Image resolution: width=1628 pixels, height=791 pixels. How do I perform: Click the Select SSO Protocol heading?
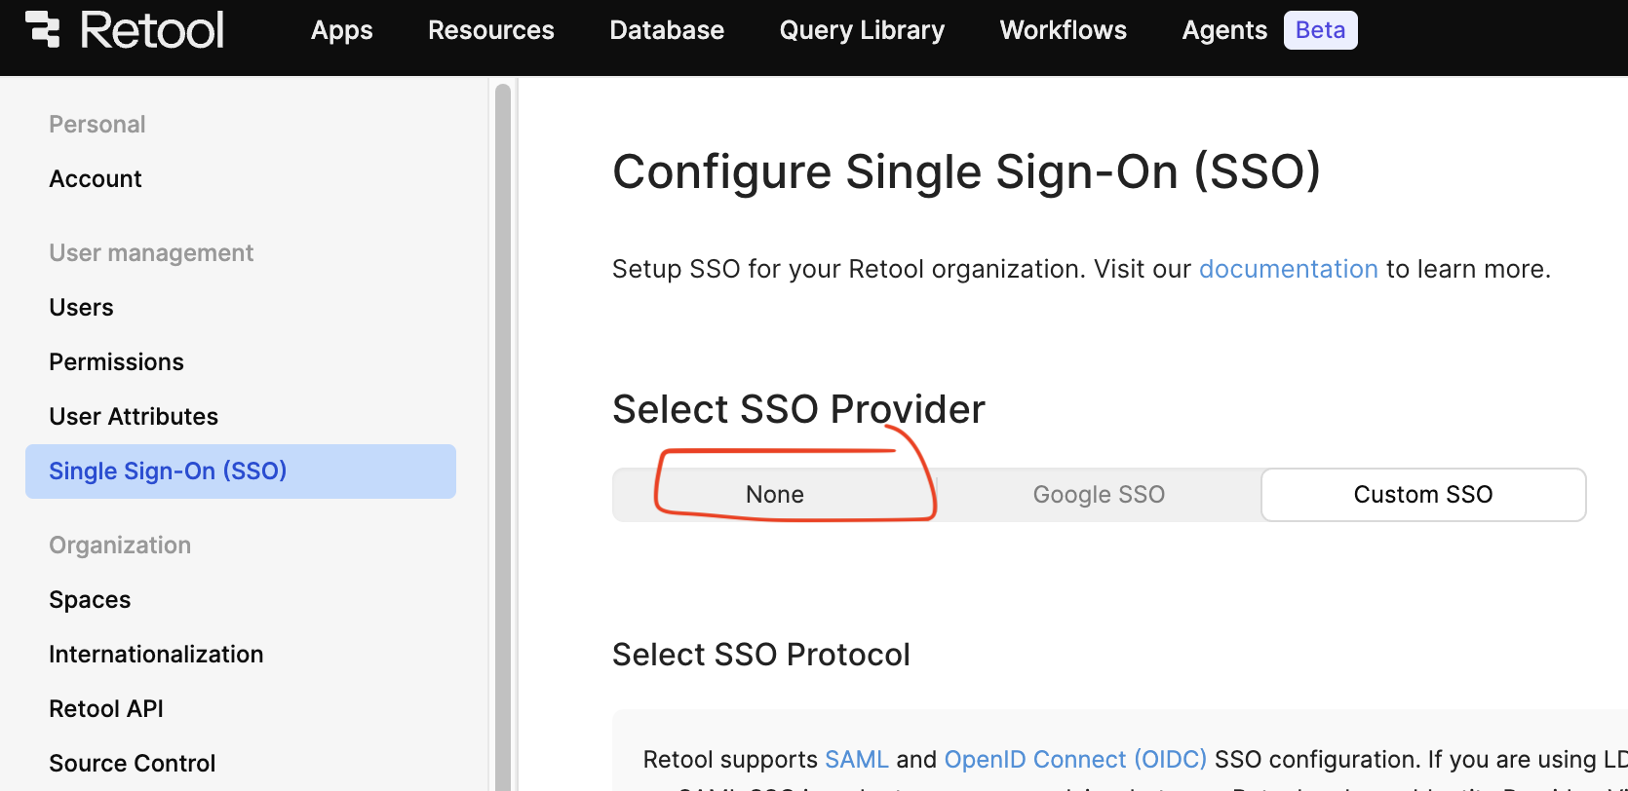(760, 655)
